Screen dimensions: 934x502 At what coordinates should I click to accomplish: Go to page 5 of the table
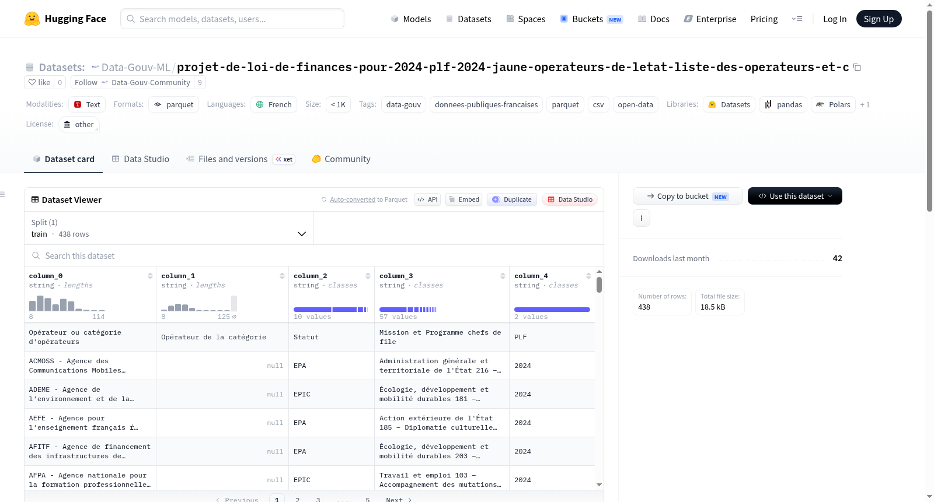[x=368, y=500]
